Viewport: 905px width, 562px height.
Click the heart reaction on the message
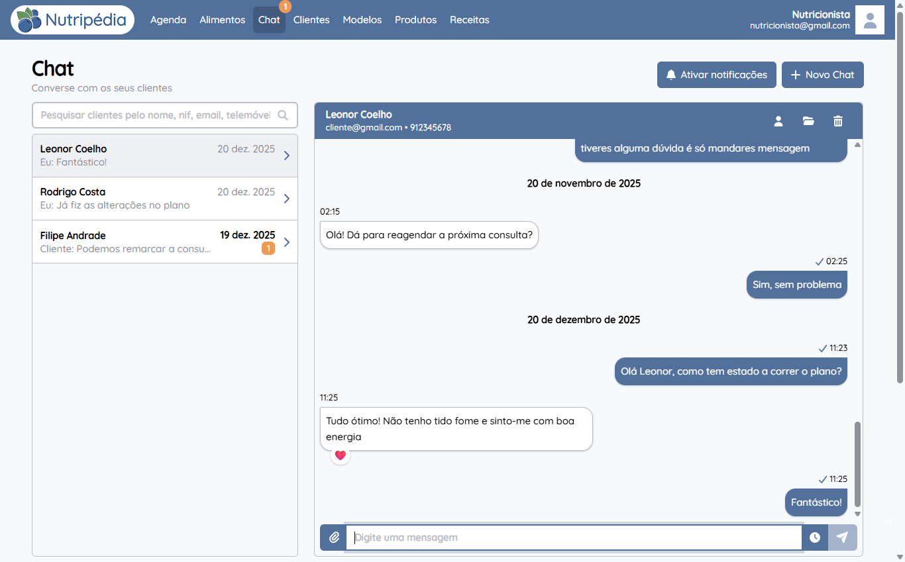[341, 455]
